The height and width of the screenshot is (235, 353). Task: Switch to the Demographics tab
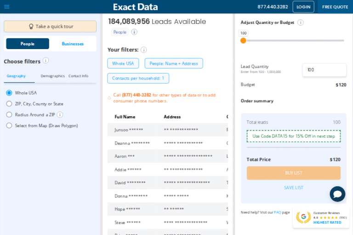(x=52, y=76)
